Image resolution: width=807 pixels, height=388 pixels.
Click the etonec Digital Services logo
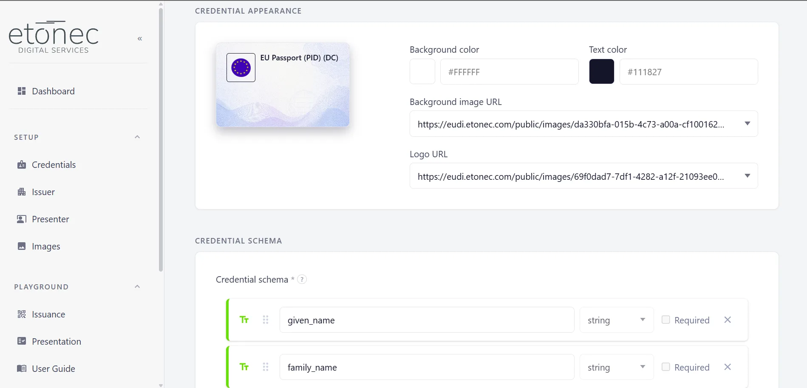click(x=54, y=37)
